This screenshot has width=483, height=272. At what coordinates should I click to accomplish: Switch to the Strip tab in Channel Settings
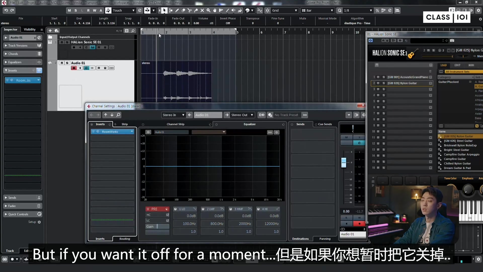[125, 124]
